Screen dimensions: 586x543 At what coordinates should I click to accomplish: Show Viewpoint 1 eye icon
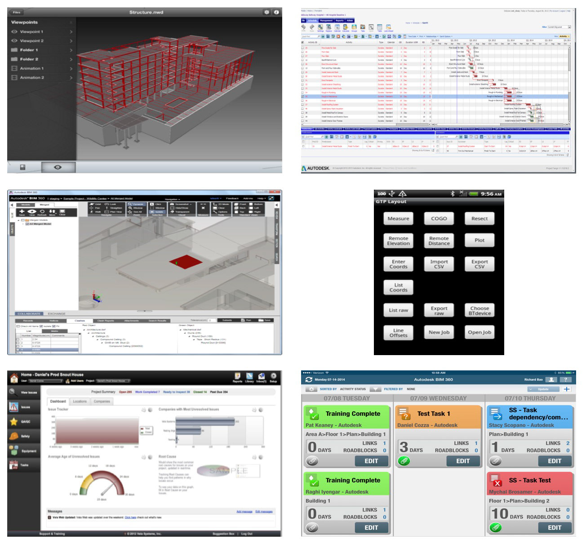click(x=14, y=32)
